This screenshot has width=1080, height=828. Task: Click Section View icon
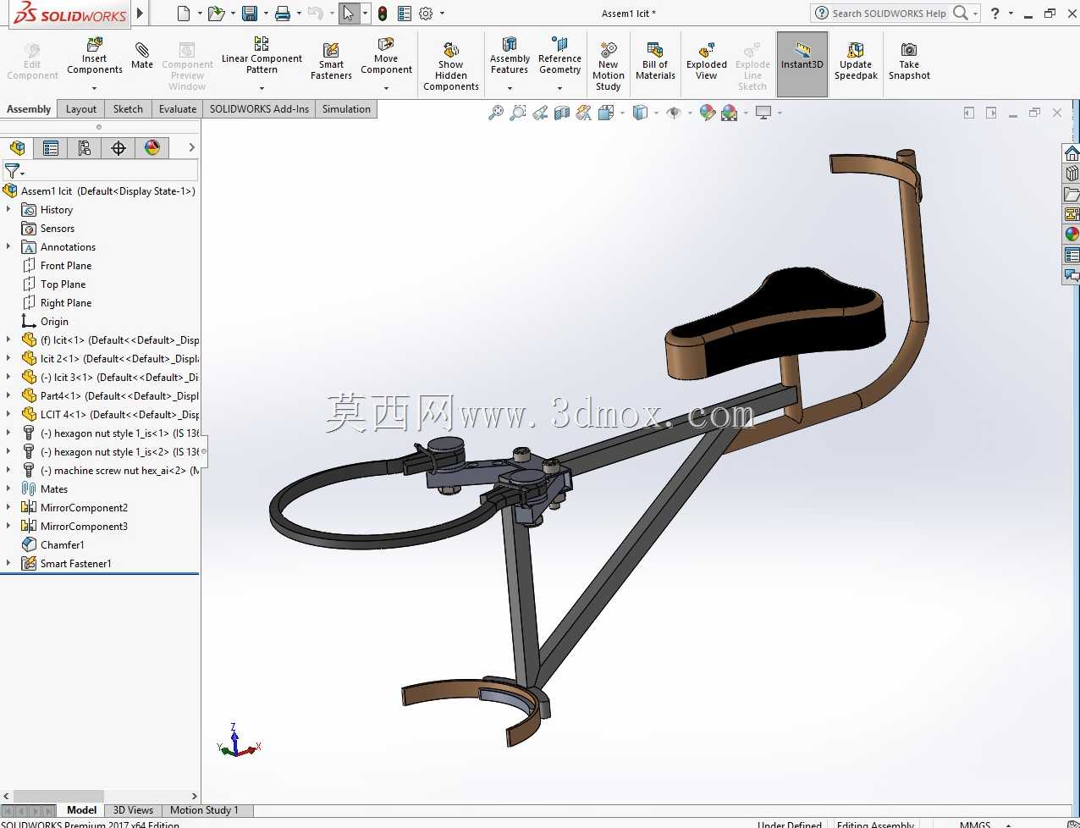[x=562, y=113]
